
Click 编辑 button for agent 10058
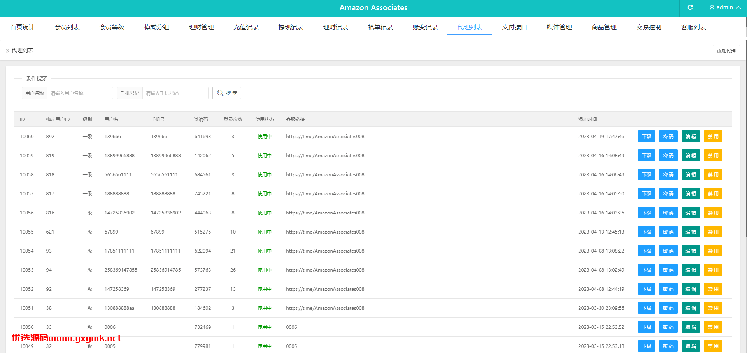point(691,174)
